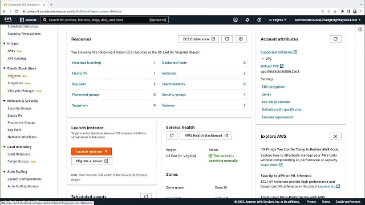
Task: Refresh Scheduled events section
Action: pyautogui.click(x=146, y=196)
